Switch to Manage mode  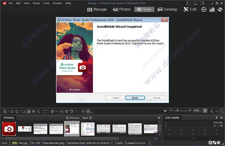click(x=97, y=9)
